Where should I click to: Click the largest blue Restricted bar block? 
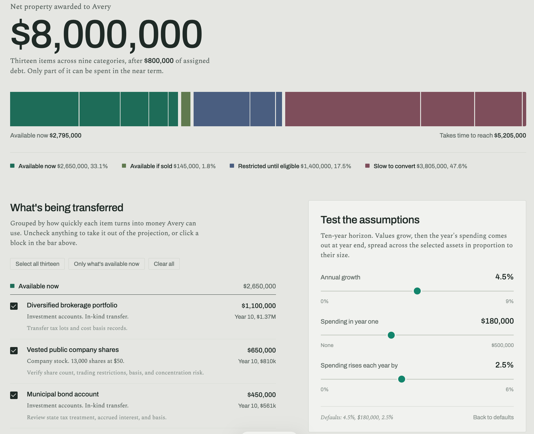point(221,109)
